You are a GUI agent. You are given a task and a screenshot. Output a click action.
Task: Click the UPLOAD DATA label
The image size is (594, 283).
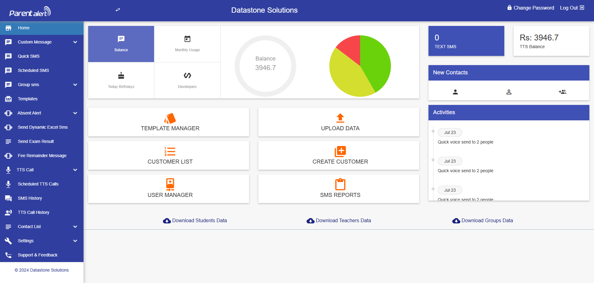click(x=340, y=128)
